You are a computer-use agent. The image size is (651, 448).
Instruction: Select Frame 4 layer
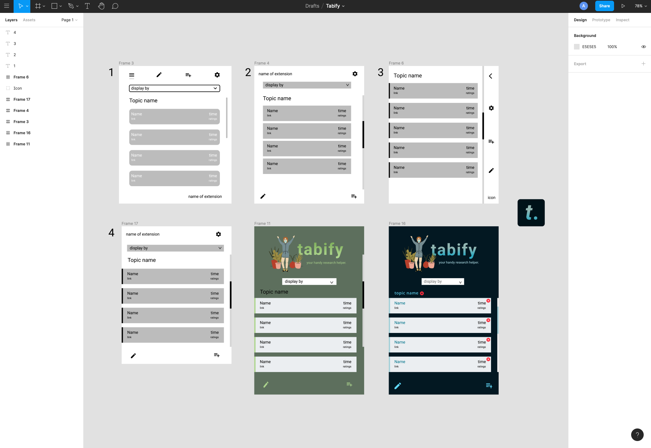click(41, 111)
